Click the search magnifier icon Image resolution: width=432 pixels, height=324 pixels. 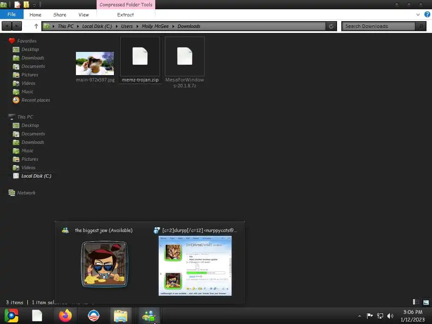pos(421,26)
